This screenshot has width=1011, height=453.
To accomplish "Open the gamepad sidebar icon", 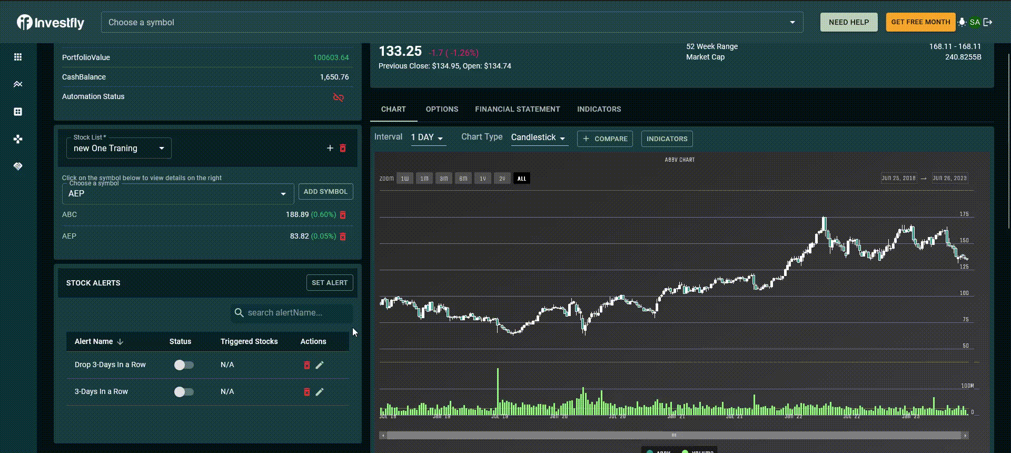I will 18,139.
